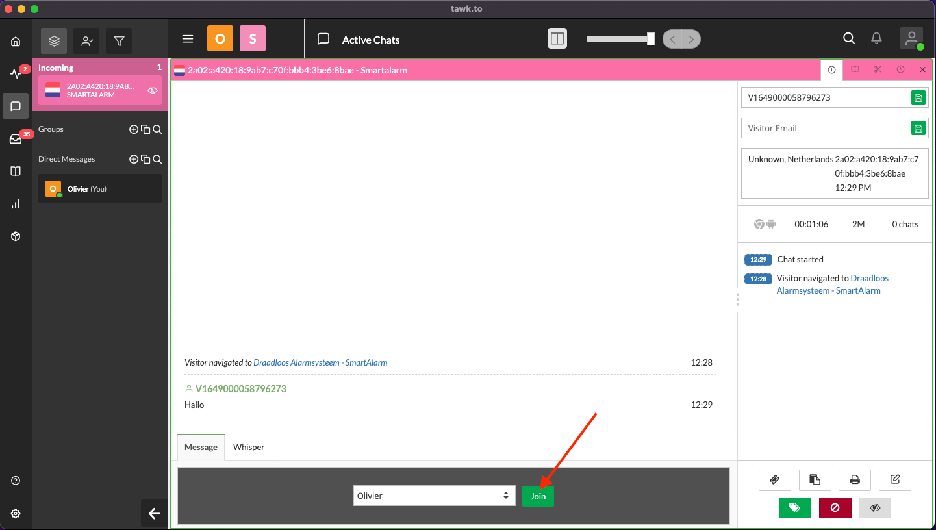Screen dimensions: 936x530
Task: Open the monitoring activity icon with badge 2
Action: [16, 73]
